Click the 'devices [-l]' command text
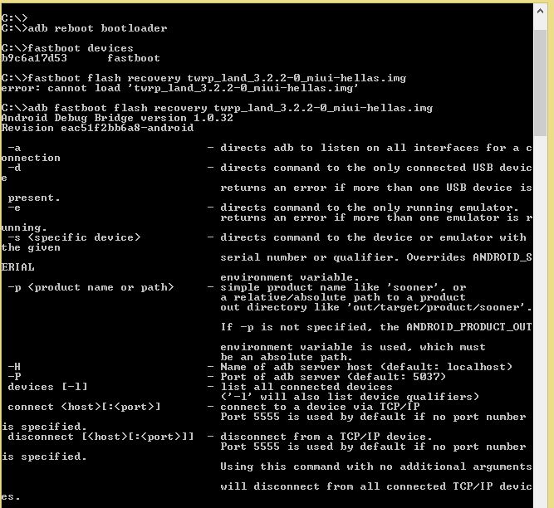This screenshot has height=508, width=554. tap(47, 387)
